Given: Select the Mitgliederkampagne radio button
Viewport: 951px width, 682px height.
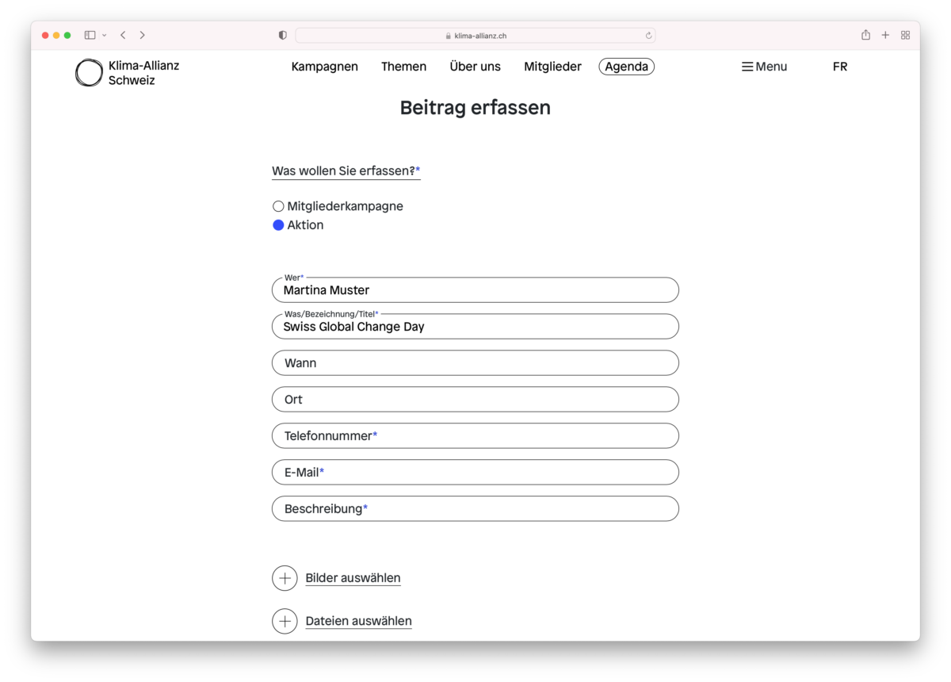Looking at the screenshot, I should (278, 206).
